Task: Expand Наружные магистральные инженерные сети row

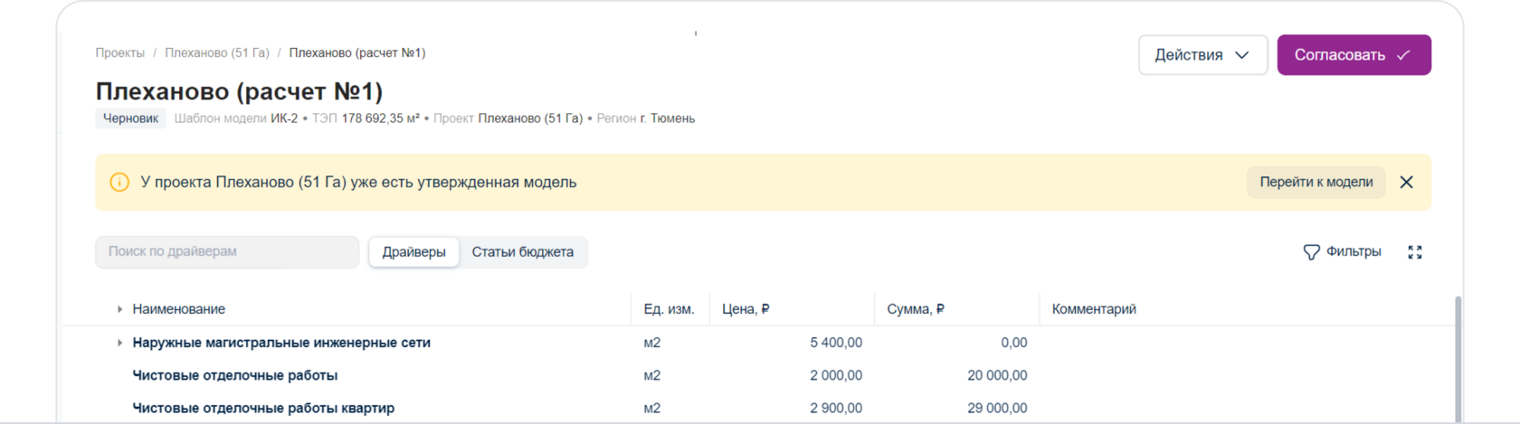Action: (x=119, y=343)
